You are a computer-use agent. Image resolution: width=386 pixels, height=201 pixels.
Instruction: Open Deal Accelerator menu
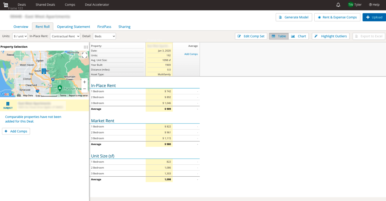97,5
